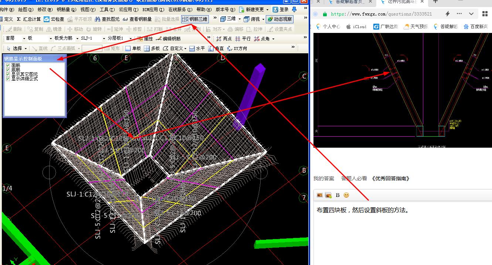Click 《优秀回答指南》 link
The width and height of the screenshot is (492, 265).
pyautogui.click(x=390, y=178)
